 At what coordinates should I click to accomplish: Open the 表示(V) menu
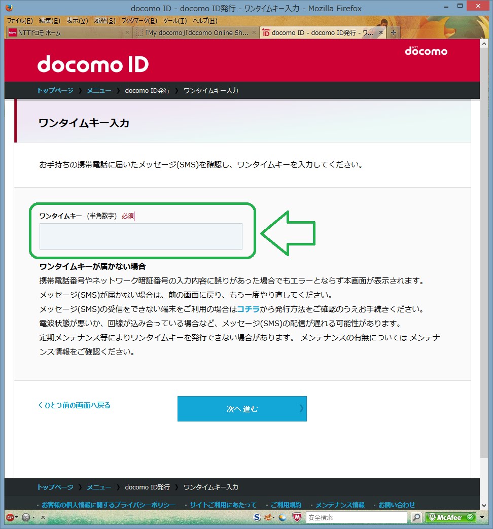[x=77, y=21]
